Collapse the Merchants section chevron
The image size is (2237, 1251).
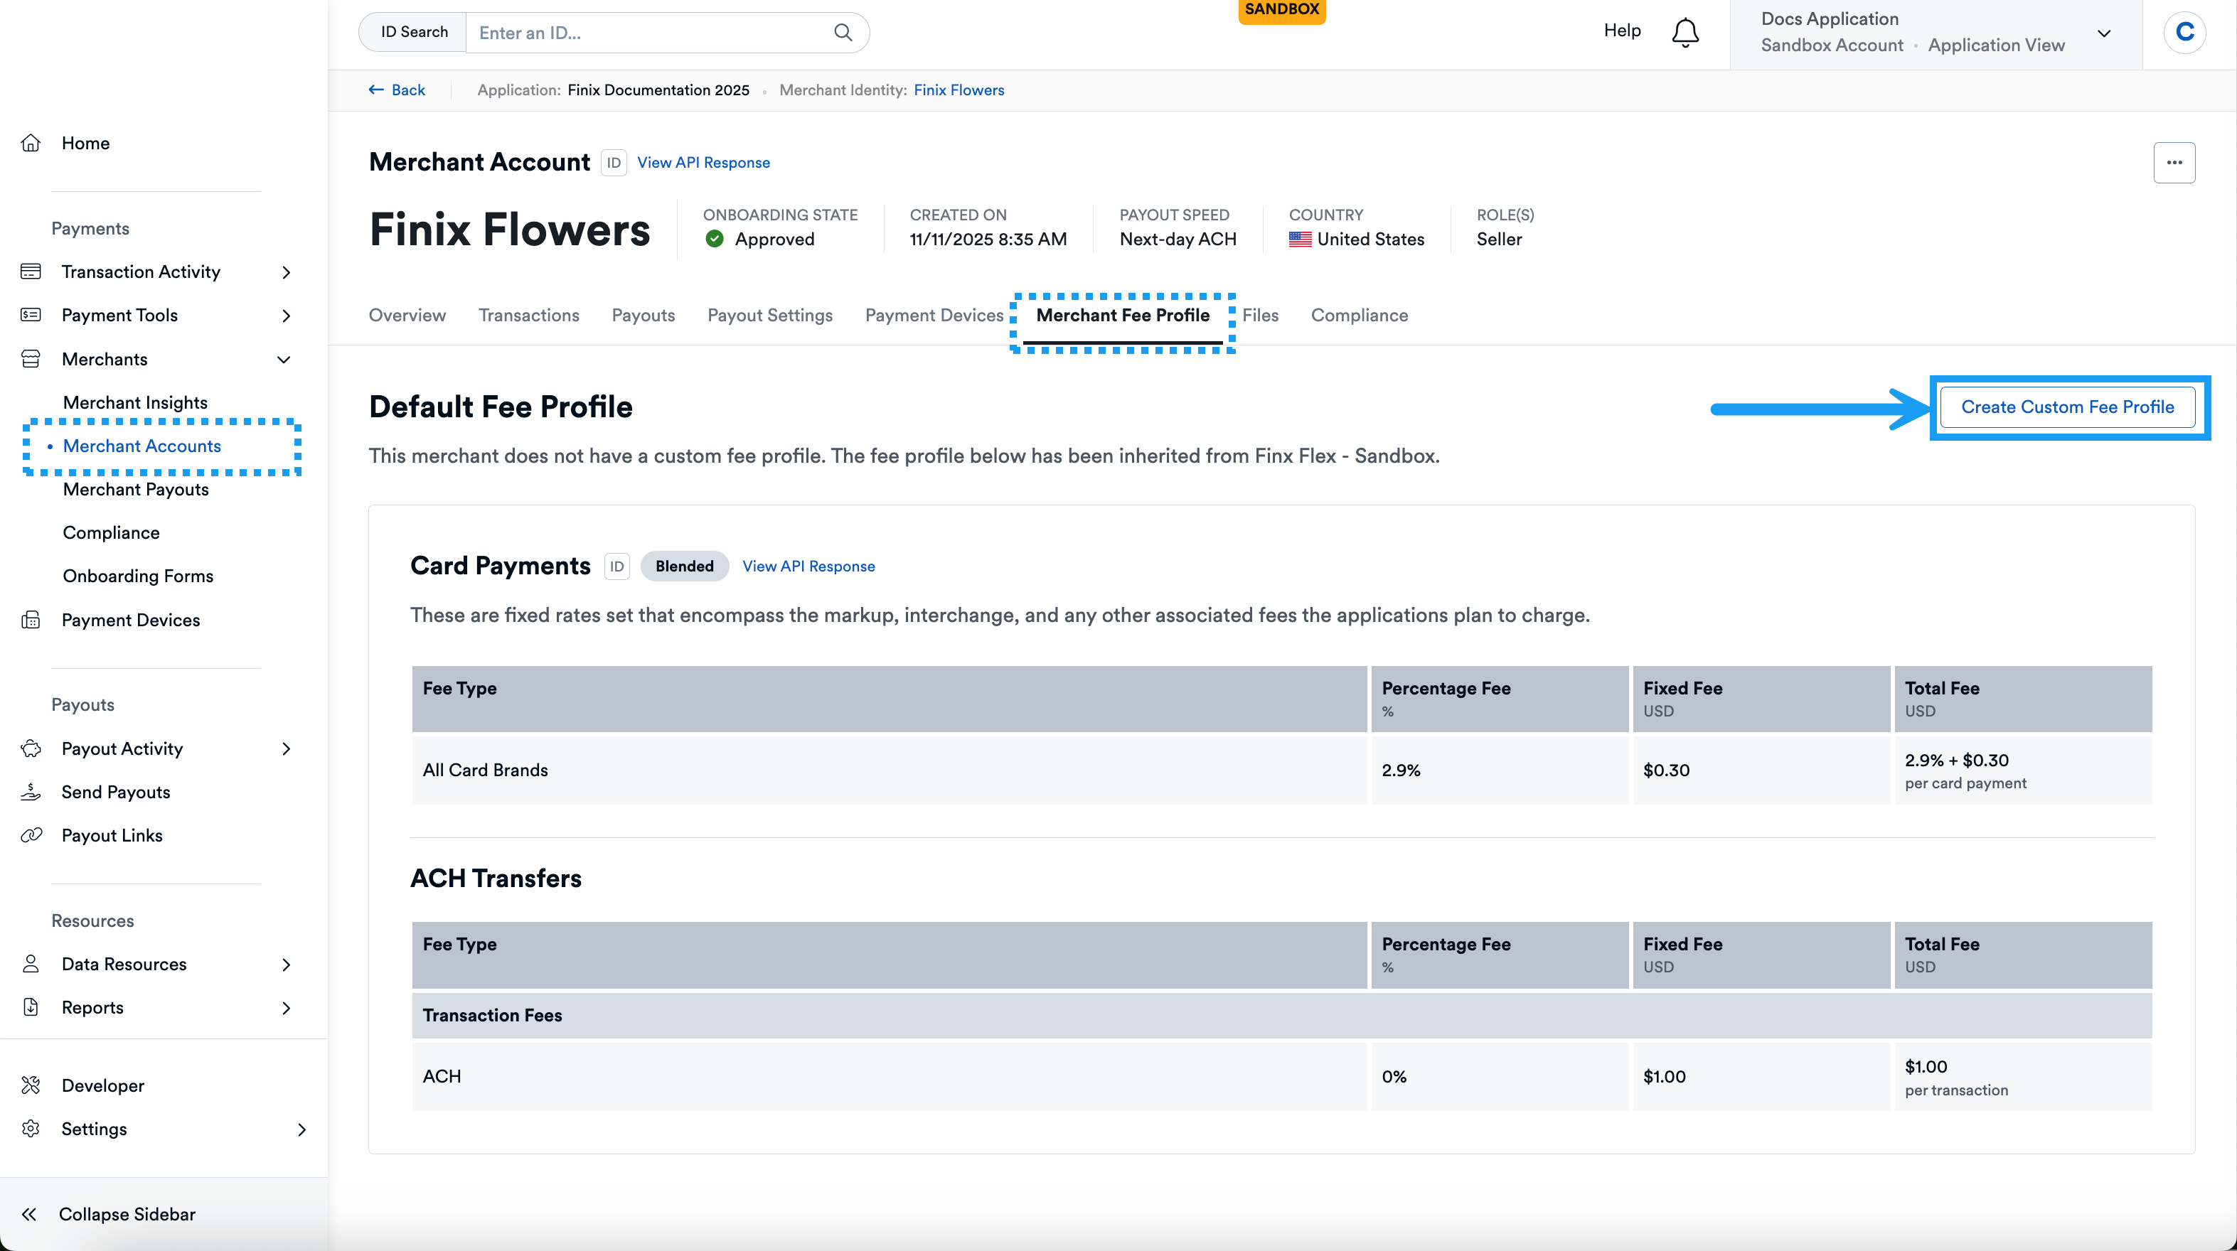pos(284,358)
